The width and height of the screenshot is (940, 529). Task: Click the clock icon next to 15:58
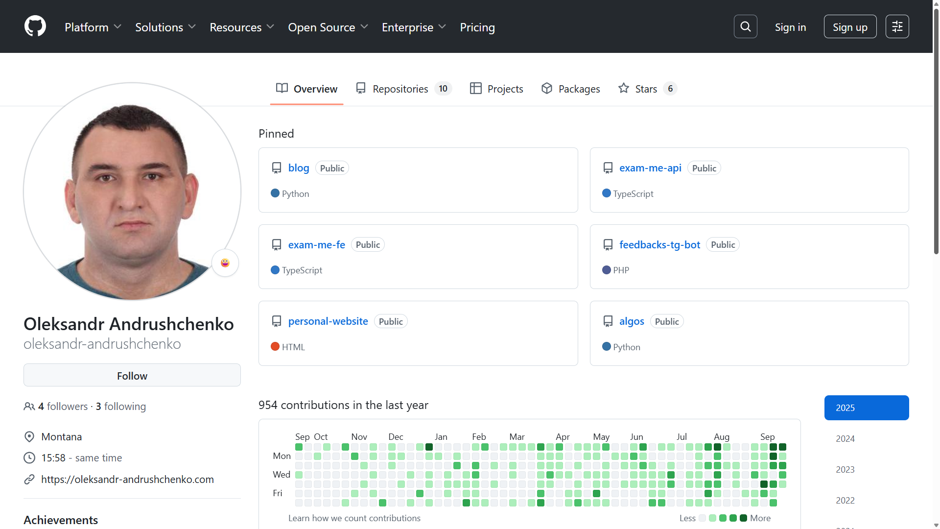29,457
